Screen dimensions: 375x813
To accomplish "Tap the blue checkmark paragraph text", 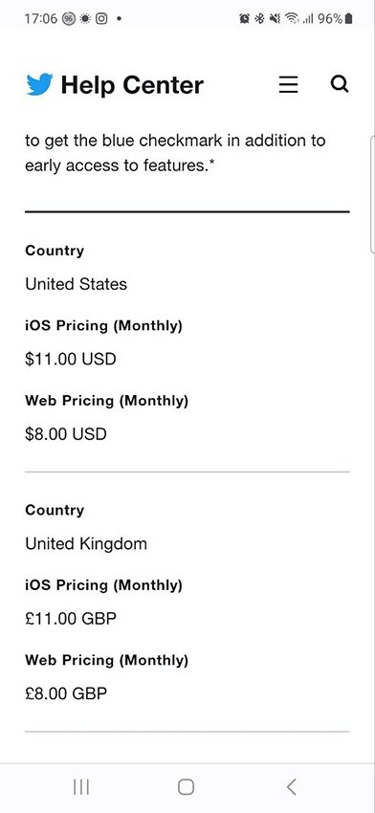I will pos(175,153).
